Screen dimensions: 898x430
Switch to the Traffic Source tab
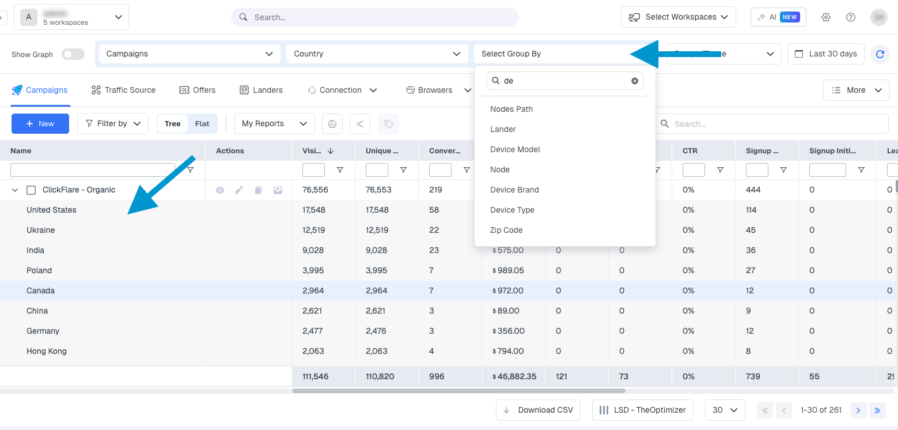123,90
